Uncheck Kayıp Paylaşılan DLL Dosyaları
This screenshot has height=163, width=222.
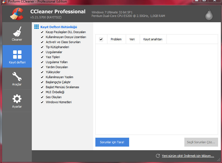tap(42, 32)
